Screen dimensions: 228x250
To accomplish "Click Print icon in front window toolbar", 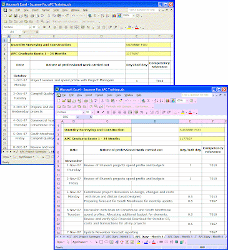I will 86,101.
